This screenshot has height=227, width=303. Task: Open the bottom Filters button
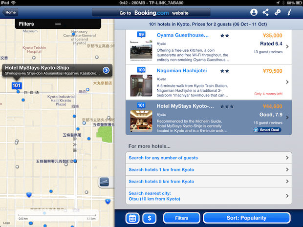coord(182,218)
